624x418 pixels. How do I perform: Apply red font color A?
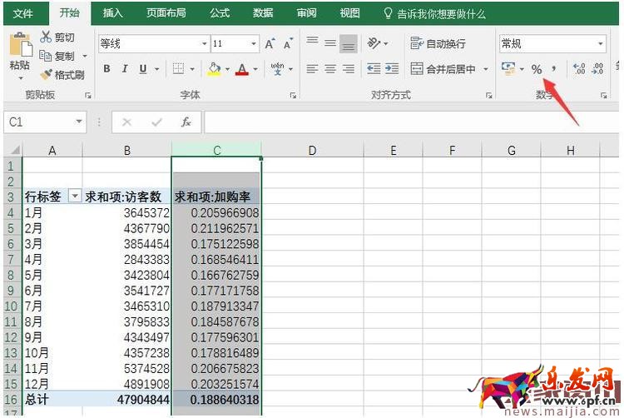241,69
